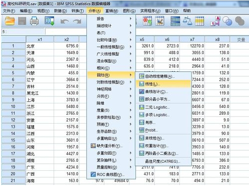249x192 pixels.
Task: Click icon beside ROC 曲线图(V)
Action: (x=93, y=174)
